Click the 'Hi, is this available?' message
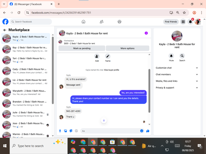 [x=76, y=79]
